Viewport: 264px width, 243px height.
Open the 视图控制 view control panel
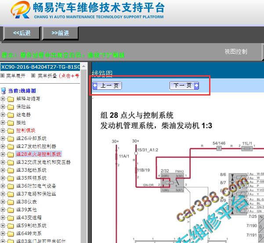tap(236, 52)
